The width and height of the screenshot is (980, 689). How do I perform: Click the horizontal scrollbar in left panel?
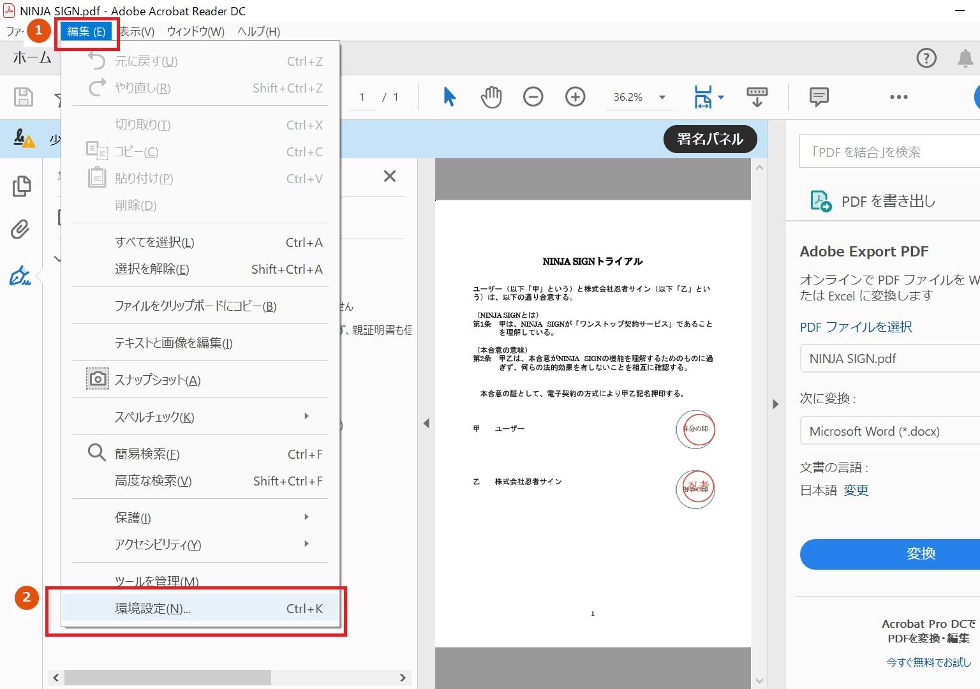coord(168,678)
